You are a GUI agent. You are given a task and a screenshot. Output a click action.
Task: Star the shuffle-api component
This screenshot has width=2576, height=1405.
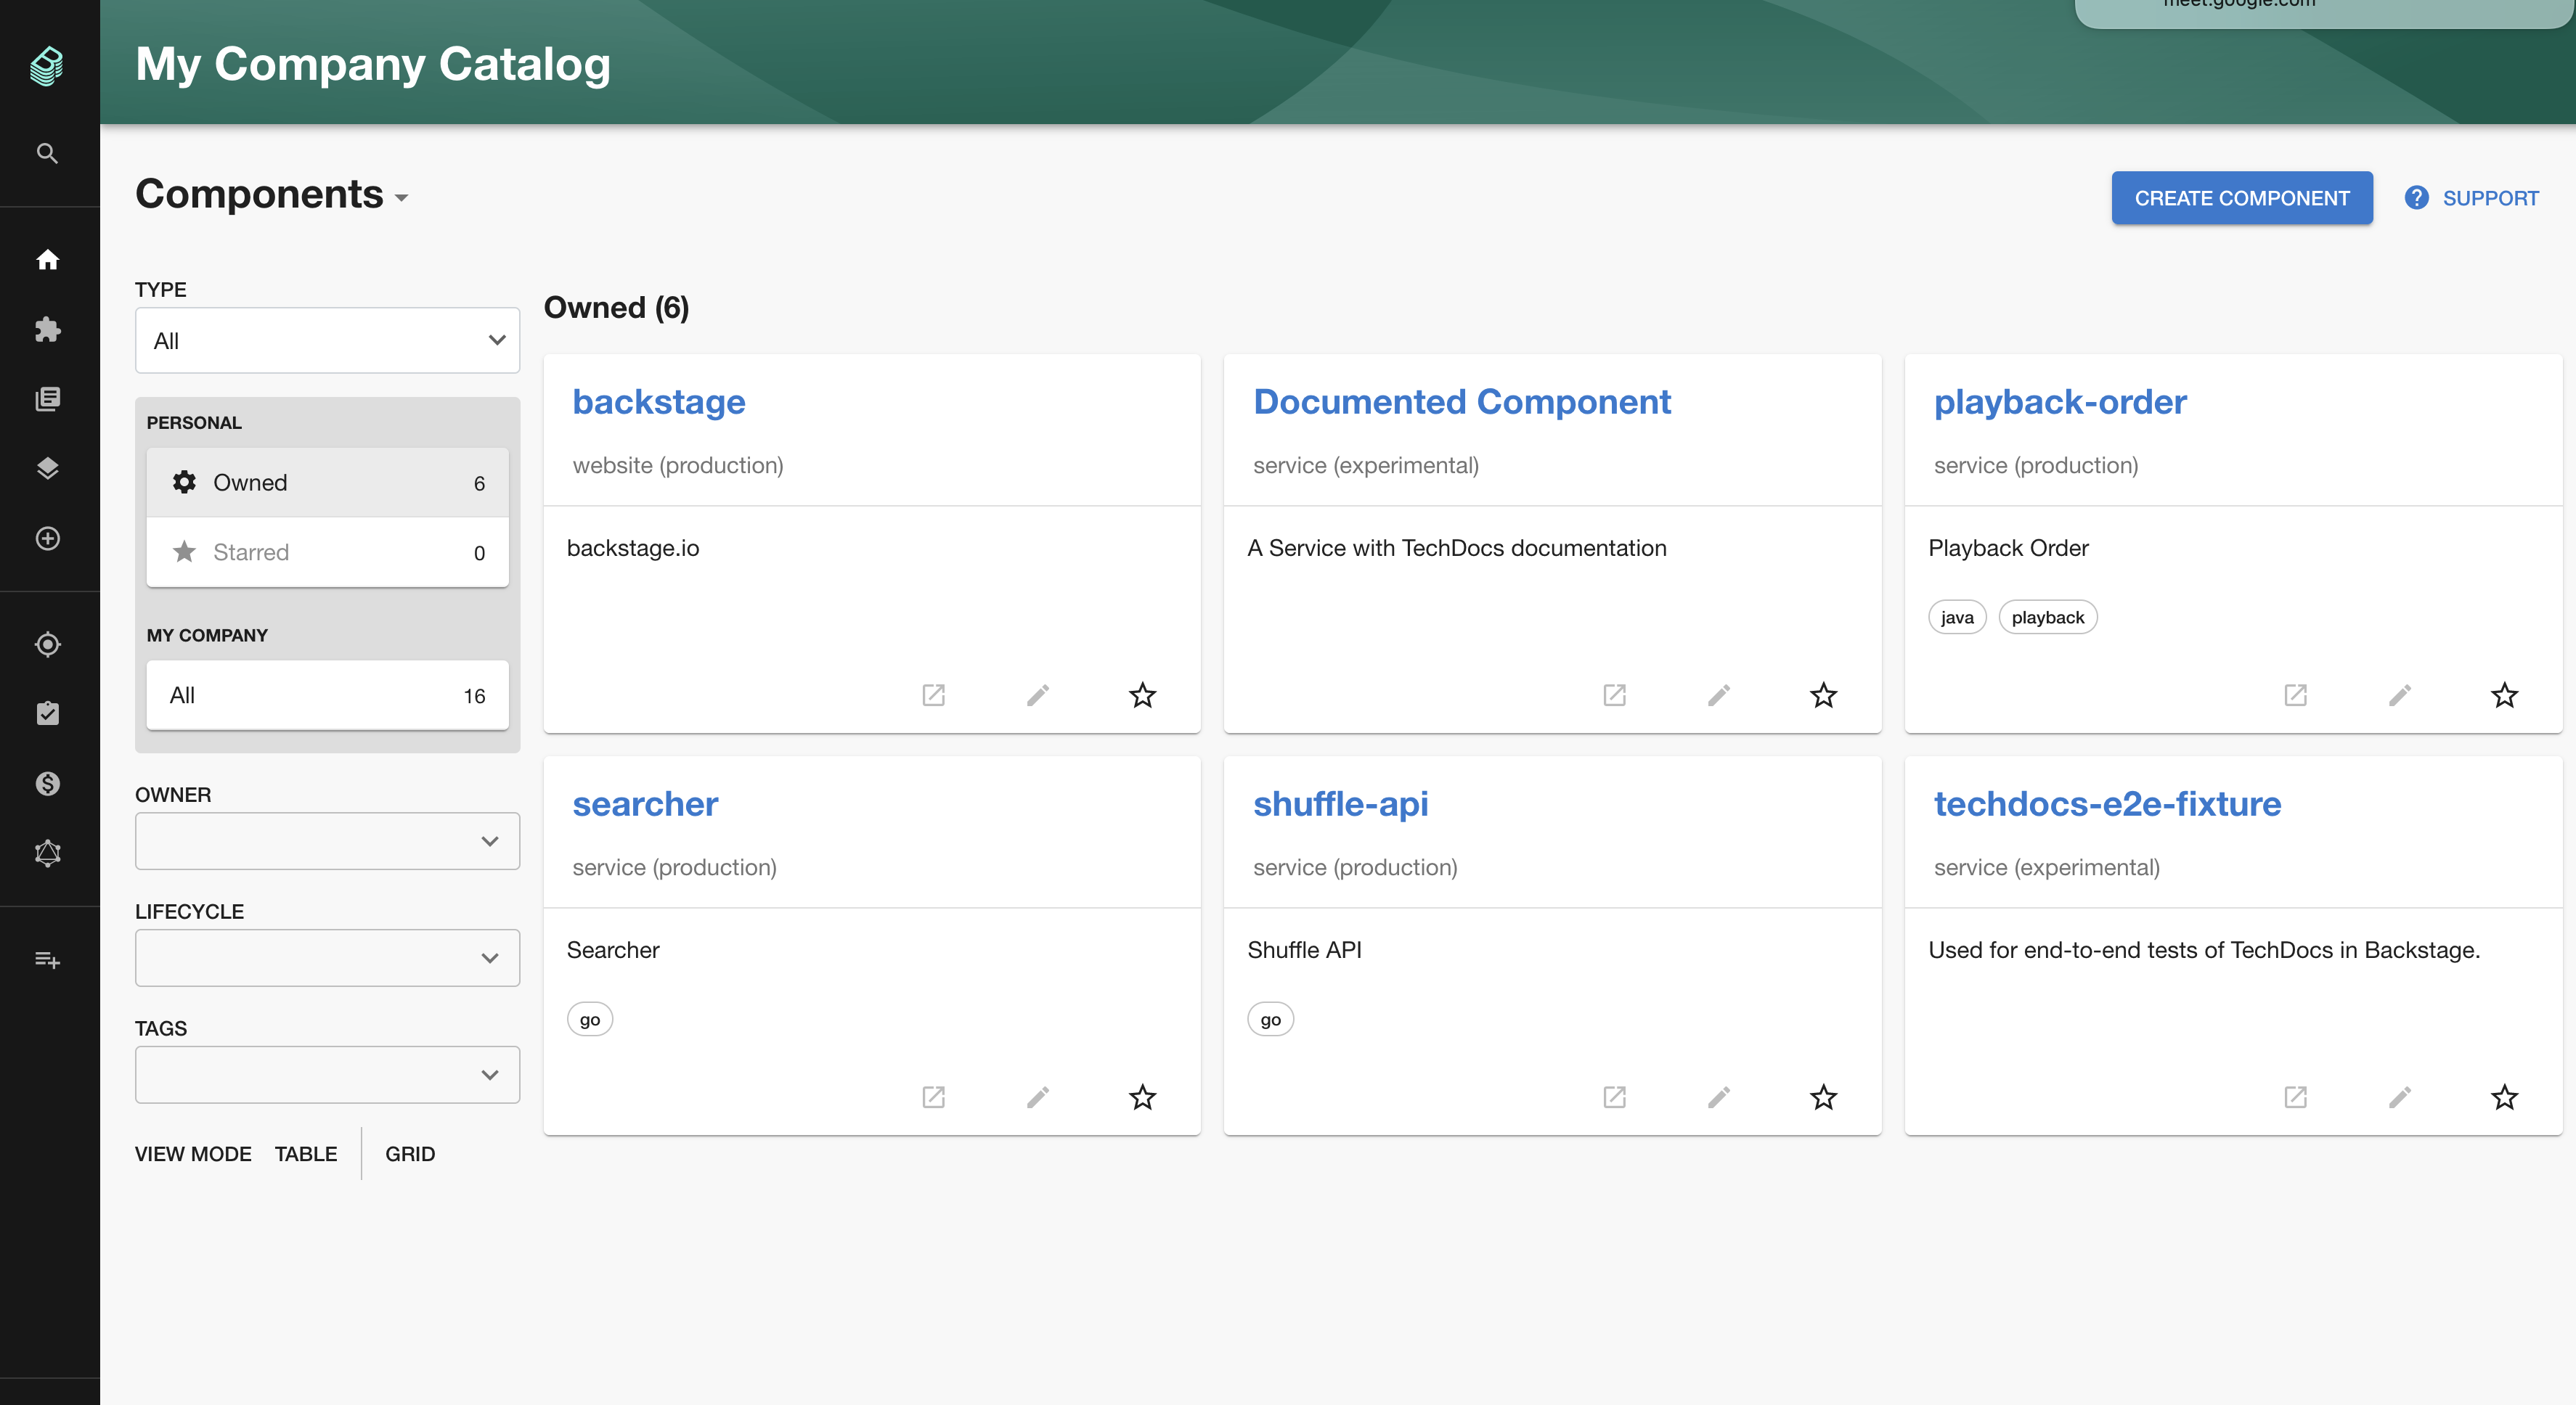tap(1823, 1097)
